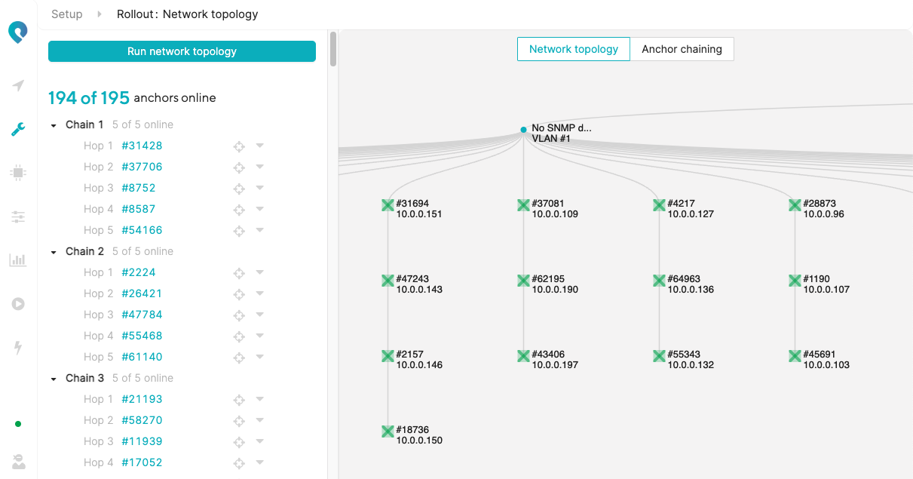Click the teal app logo in sidebar
Screen dimensions: 913x479
(18, 33)
